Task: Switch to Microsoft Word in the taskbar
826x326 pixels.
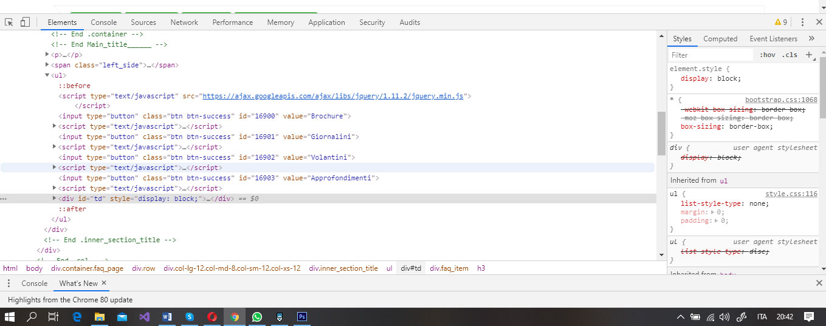Action: pyautogui.click(x=167, y=316)
